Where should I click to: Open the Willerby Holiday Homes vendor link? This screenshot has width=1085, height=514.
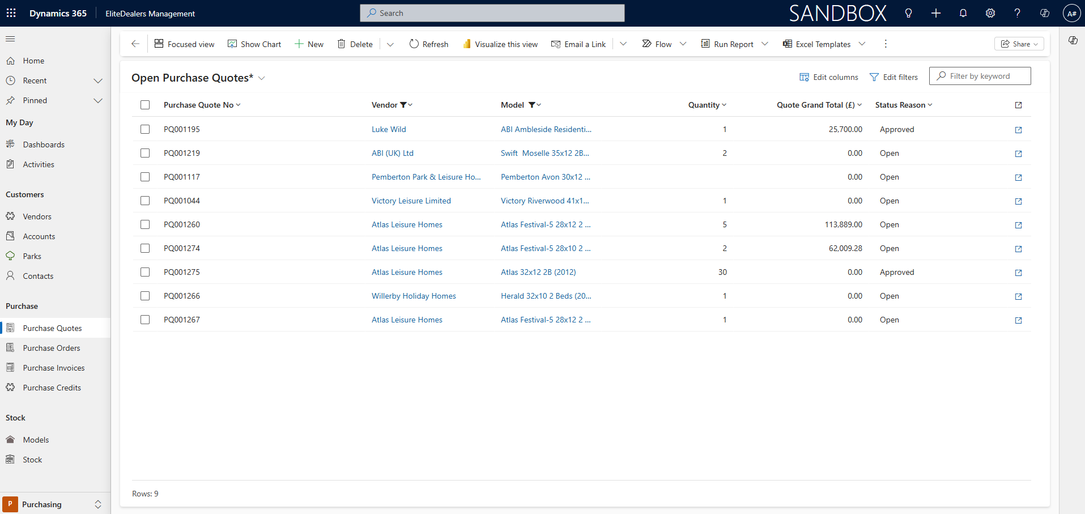tap(414, 296)
